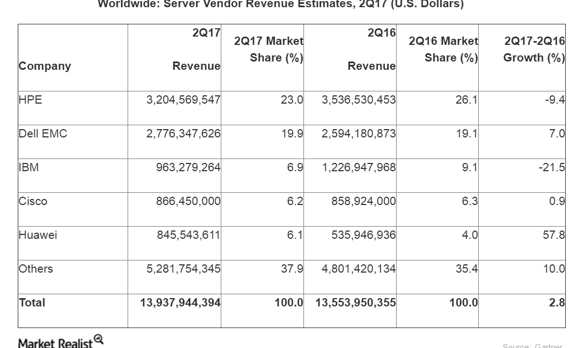Click Dell EMC revenue 2,776,347,626
This screenshot has height=348, width=583.
(183, 134)
